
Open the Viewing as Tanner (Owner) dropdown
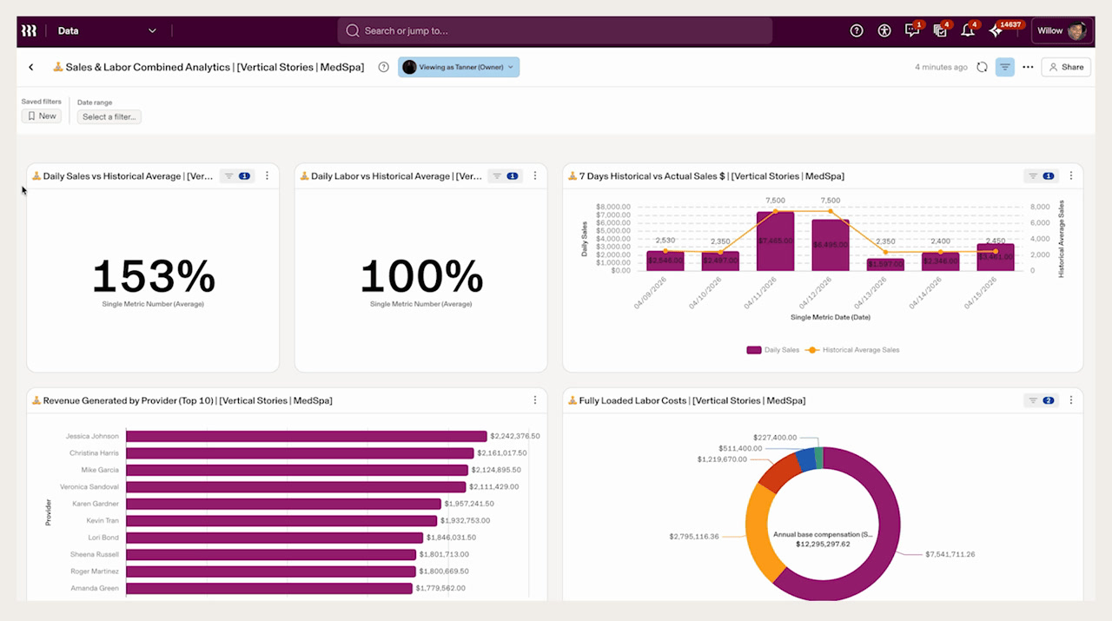pos(459,67)
